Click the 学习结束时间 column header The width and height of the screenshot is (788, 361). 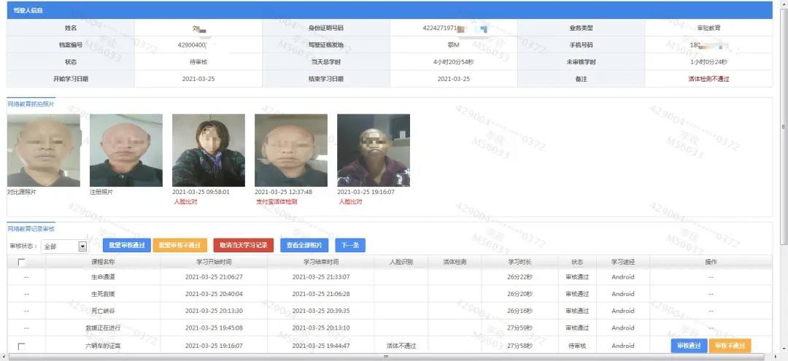[x=320, y=262]
